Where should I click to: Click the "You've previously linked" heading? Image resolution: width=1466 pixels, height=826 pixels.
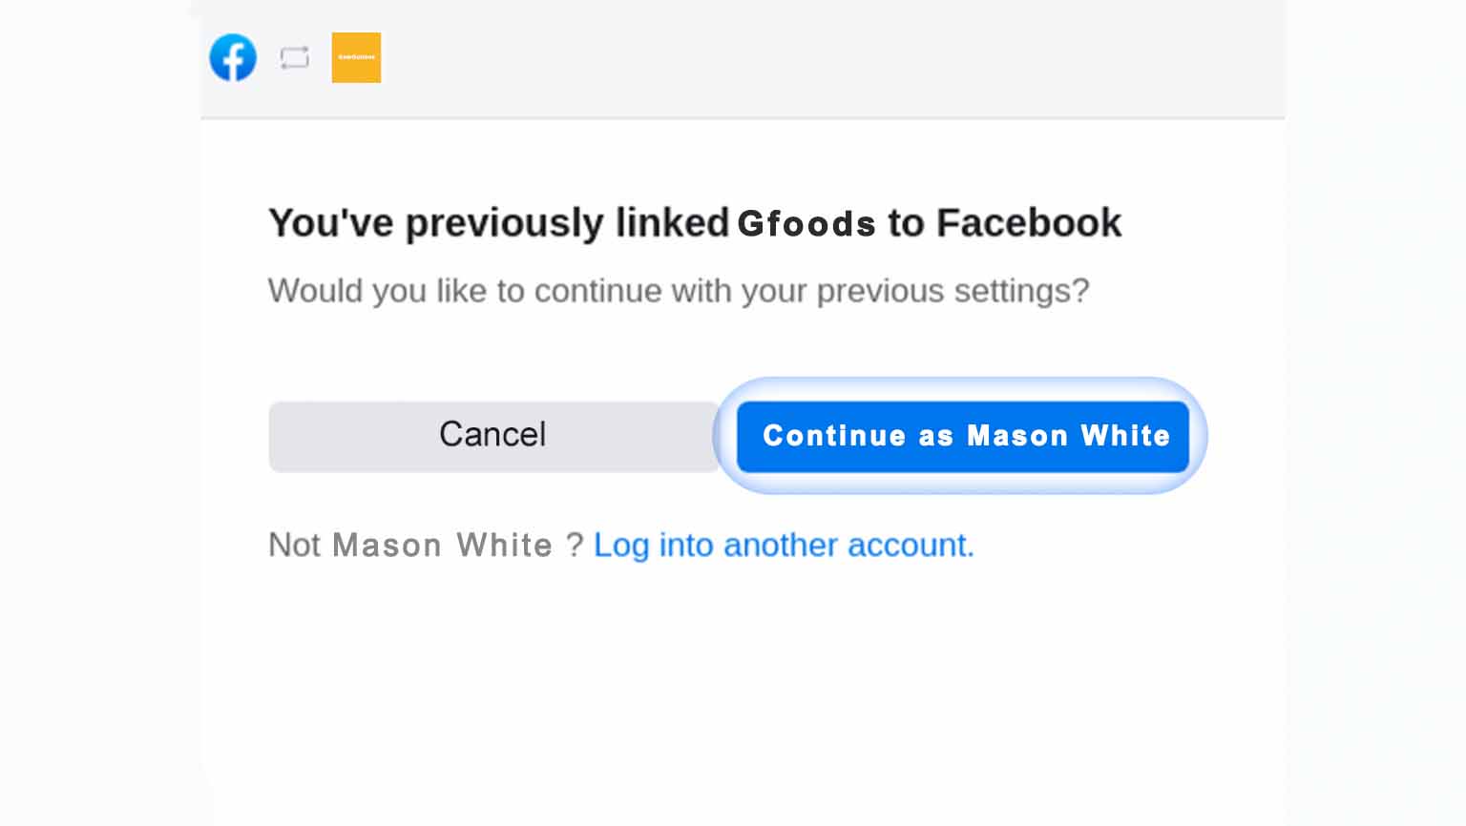point(498,223)
